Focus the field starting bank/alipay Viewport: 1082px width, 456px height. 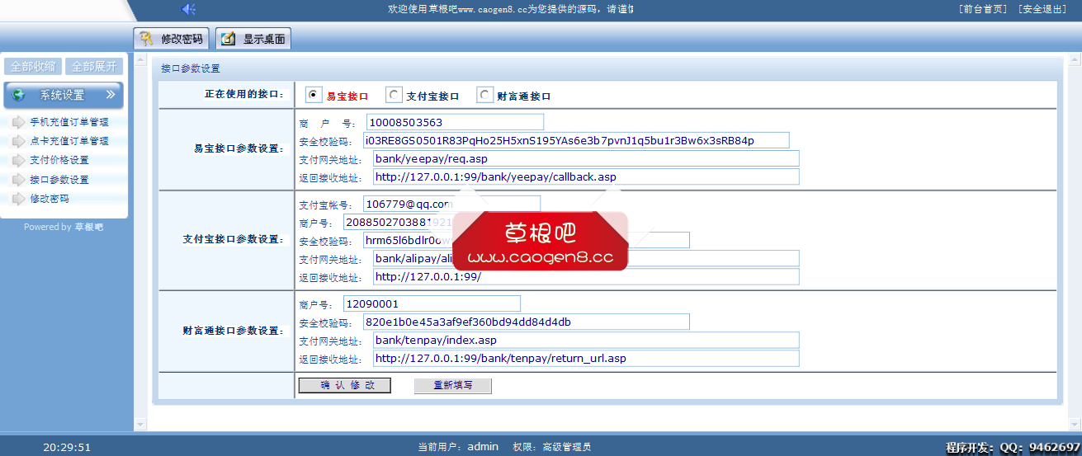pos(586,258)
